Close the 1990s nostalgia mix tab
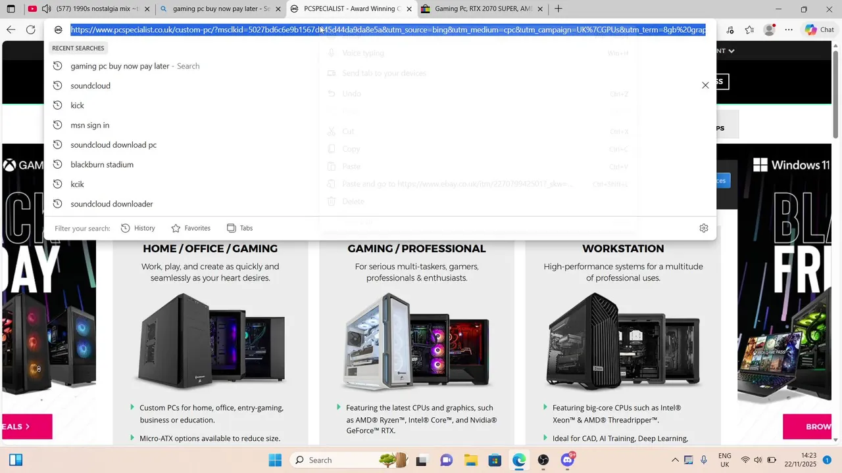 click(x=147, y=9)
